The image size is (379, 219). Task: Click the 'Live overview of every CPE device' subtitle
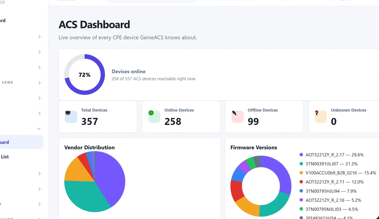tap(128, 37)
